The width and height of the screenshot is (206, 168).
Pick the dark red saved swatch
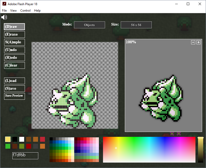[x=29, y=146]
